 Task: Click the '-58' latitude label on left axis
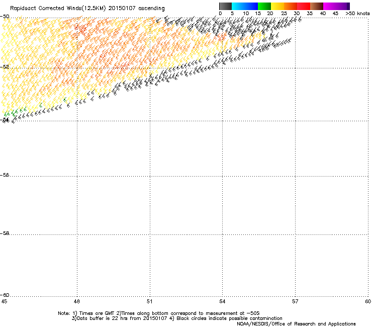click(5, 233)
